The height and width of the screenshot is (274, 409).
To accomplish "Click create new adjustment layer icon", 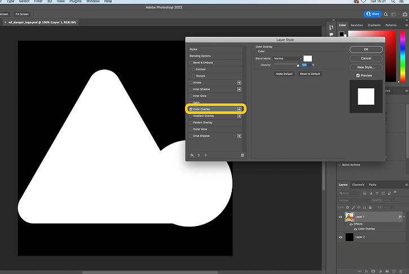I will pyautogui.click(x=380, y=271).
